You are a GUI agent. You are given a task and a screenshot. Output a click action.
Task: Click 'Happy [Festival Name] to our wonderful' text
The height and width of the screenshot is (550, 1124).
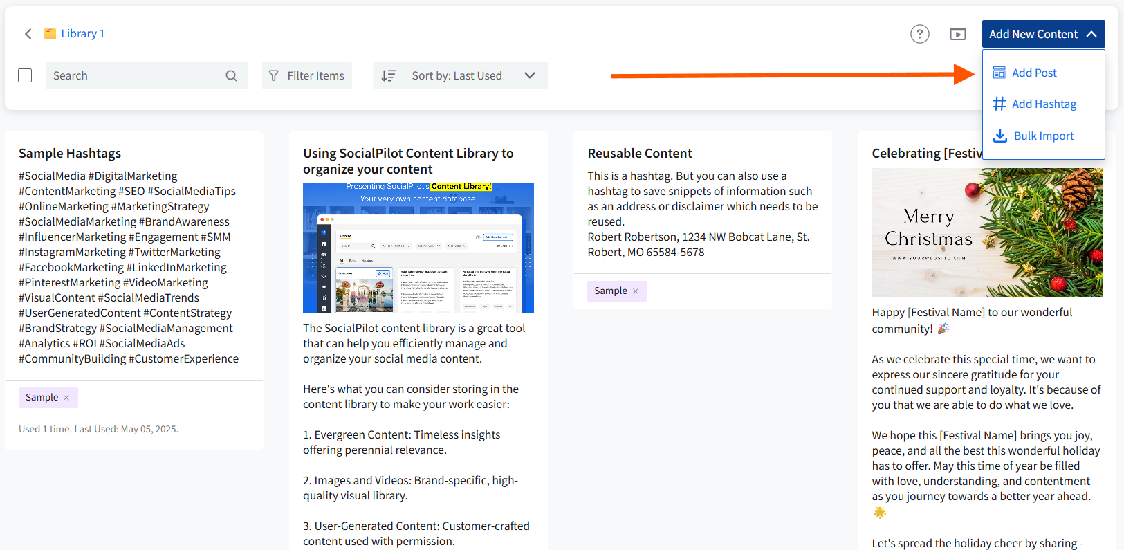click(972, 312)
